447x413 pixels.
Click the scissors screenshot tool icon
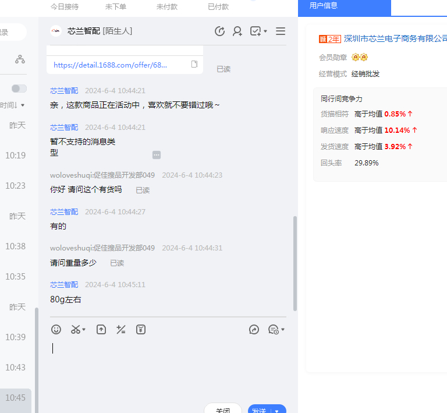coord(76,330)
